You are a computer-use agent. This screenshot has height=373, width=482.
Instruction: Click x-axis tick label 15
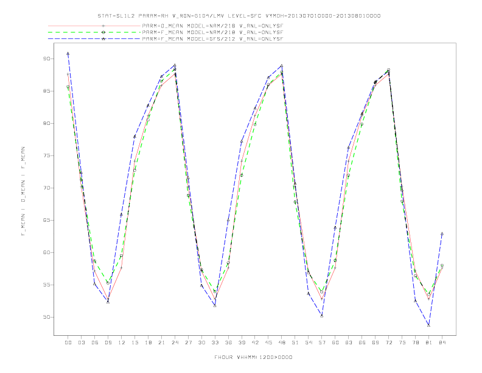134,343
